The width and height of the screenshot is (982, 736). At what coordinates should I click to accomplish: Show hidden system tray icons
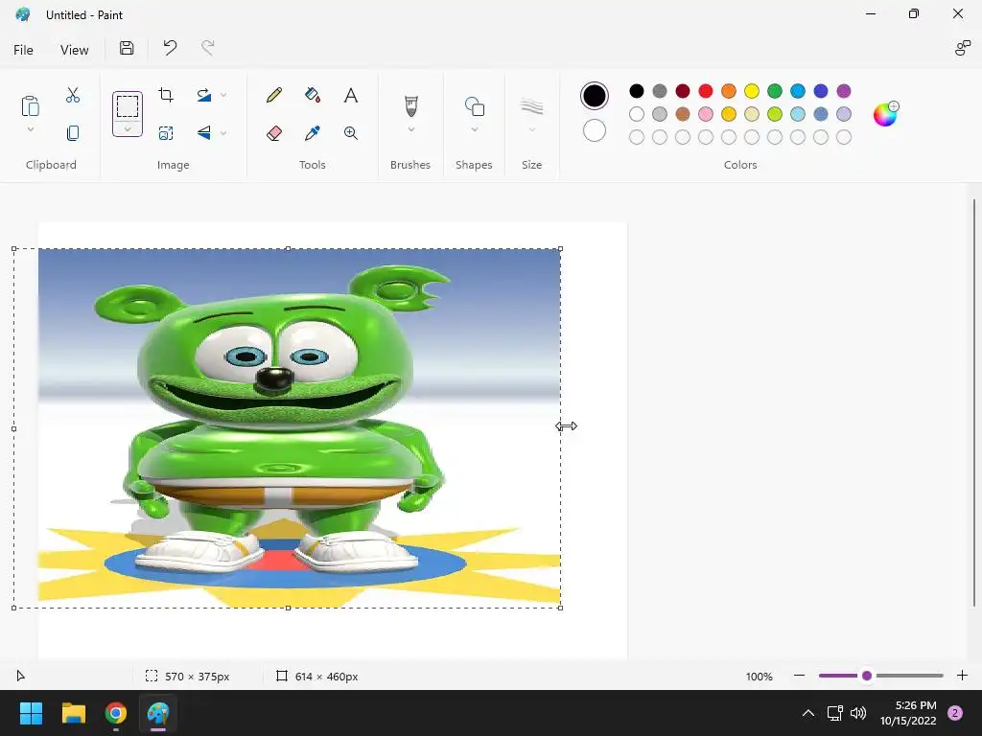coord(808,713)
